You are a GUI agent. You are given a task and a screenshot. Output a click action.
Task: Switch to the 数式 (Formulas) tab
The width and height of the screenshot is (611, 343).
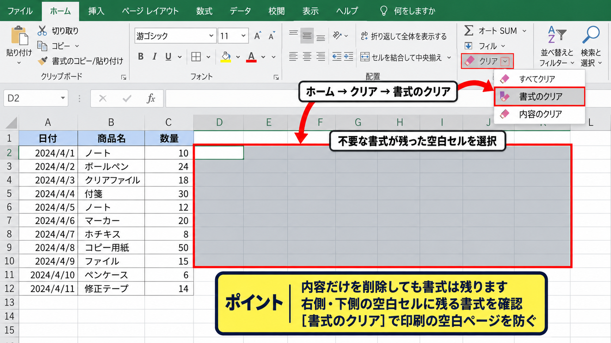point(204,11)
